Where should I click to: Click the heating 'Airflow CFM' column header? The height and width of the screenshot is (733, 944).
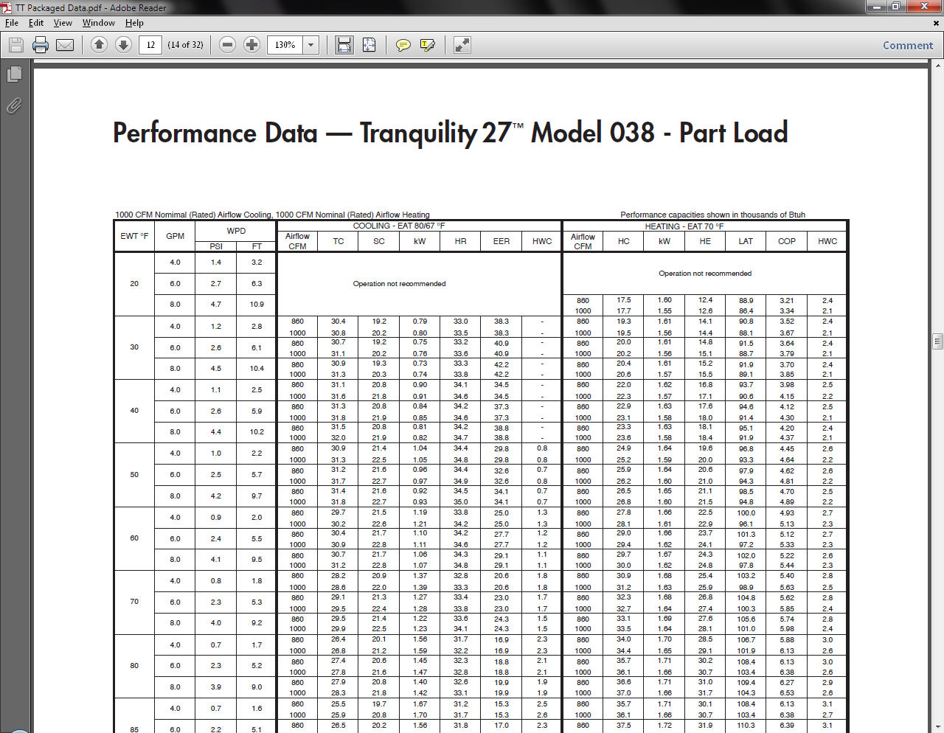(x=583, y=241)
